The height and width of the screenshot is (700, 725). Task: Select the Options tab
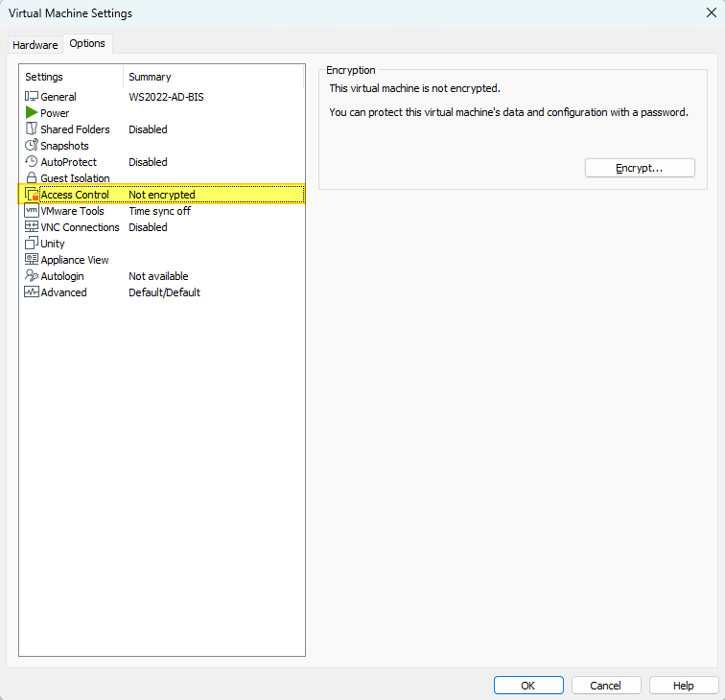87,44
